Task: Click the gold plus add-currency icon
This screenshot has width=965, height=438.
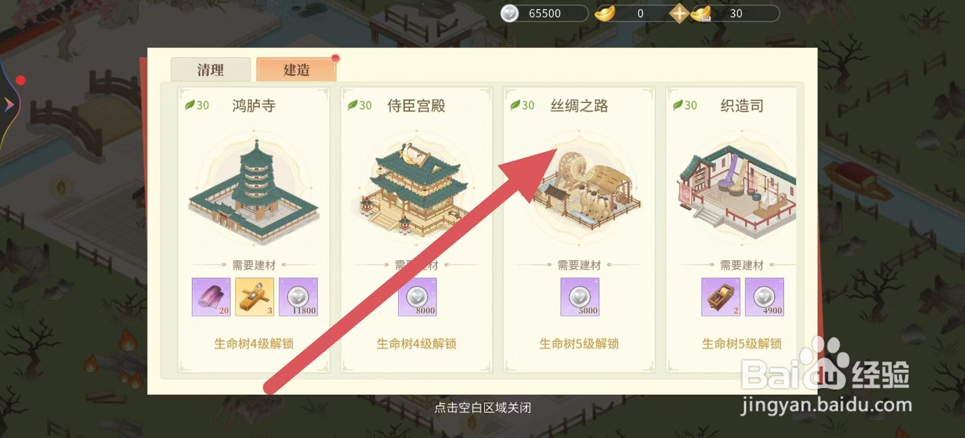Action: click(679, 13)
